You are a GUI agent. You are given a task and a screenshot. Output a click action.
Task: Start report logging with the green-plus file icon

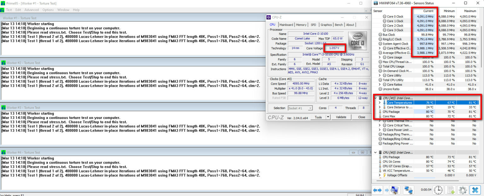pos(450,190)
